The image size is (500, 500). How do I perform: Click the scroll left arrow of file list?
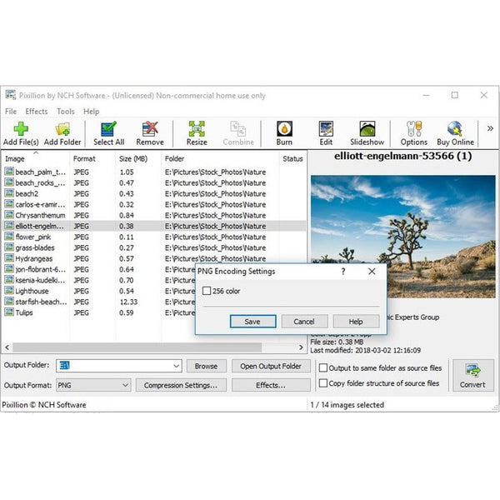coord(7,347)
